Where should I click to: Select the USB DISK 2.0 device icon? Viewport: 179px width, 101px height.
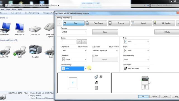point(35,29)
